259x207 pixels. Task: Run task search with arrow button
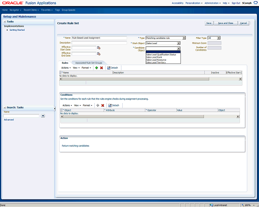coord(43,116)
